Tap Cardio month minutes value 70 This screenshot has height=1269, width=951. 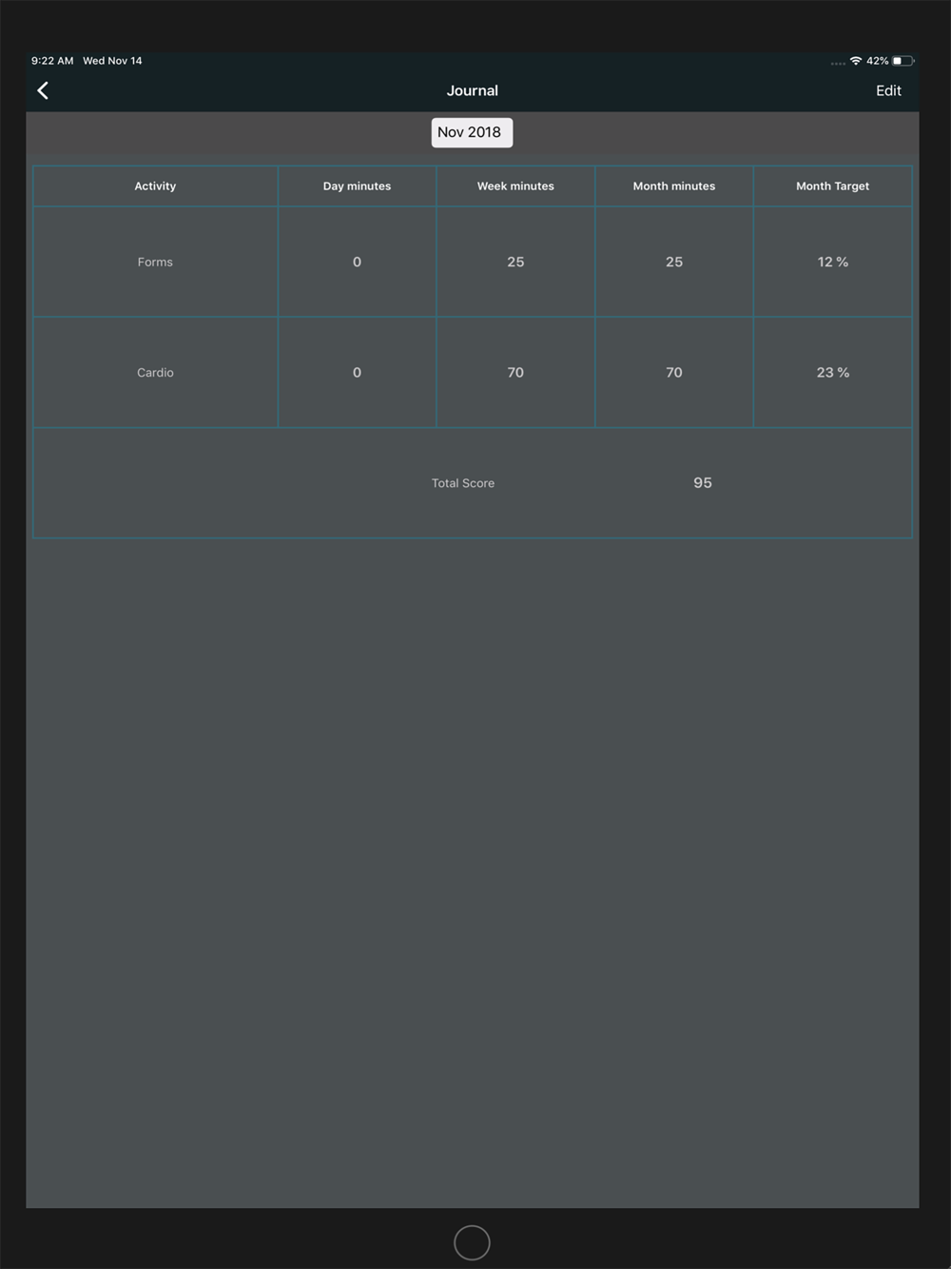pos(674,373)
